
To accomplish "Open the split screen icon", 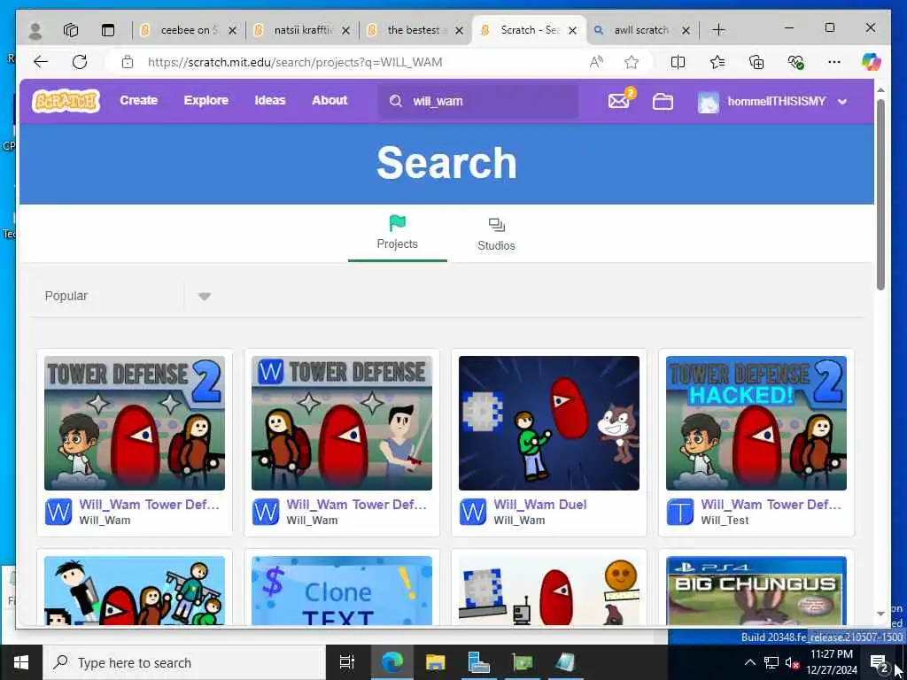I will [x=678, y=62].
